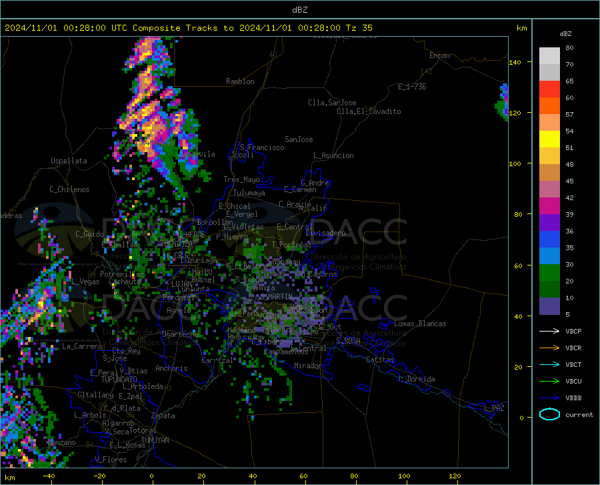Click the V_Flores map label

pos(111,460)
